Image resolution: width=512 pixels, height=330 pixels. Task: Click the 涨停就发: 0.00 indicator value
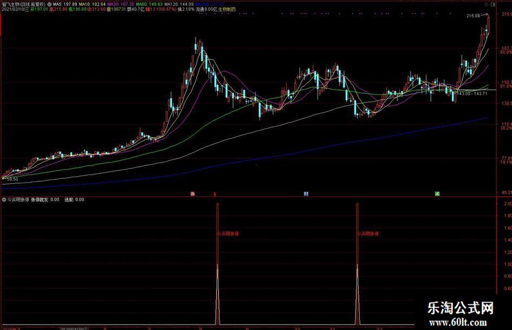click(45, 199)
